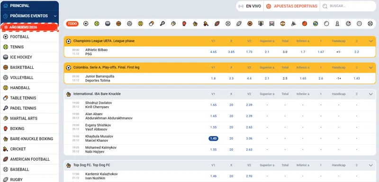Expand the PRÓXIMOS EVENTOS chevron

pyautogui.click(x=55, y=16)
